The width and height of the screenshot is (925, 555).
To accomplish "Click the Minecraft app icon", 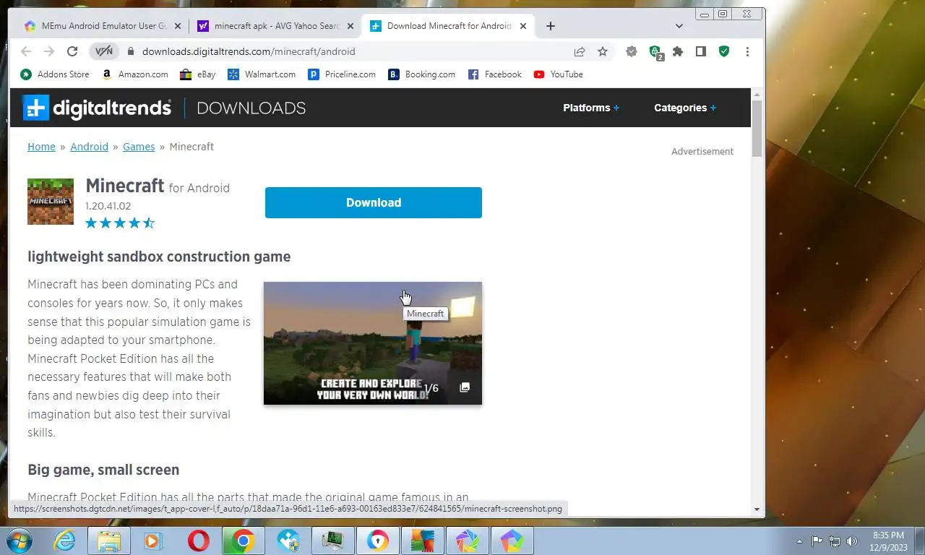I will pyautogui.click(x=51, y=202).
